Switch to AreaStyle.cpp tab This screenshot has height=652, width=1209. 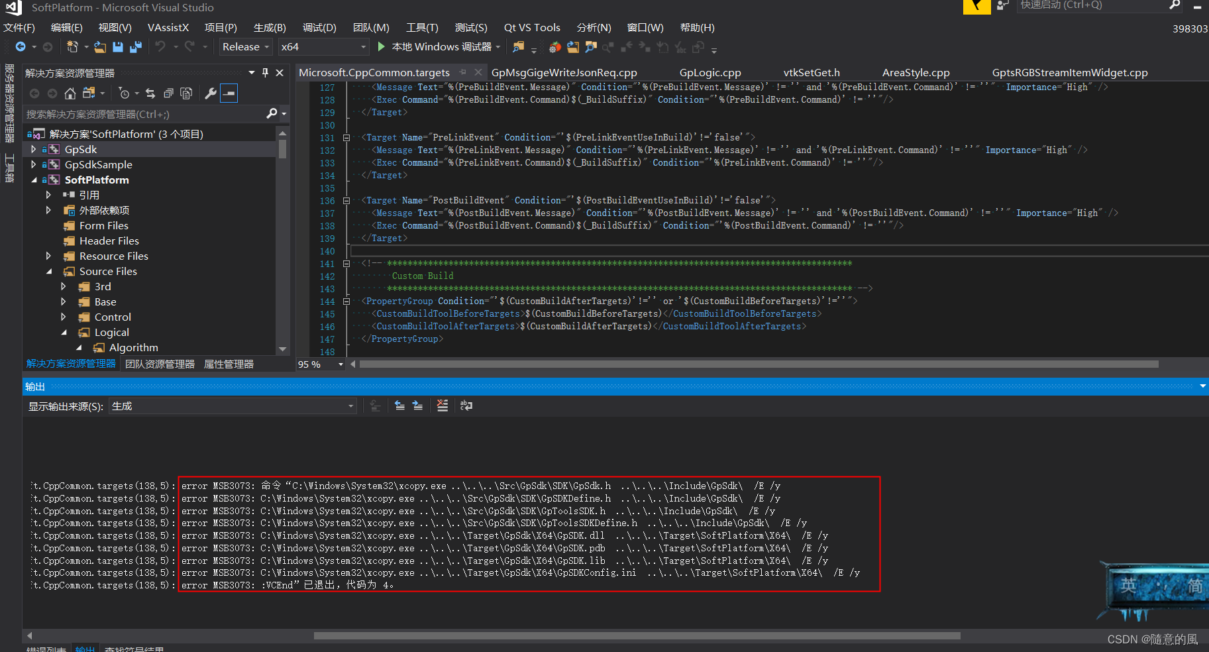coord(916,73)
